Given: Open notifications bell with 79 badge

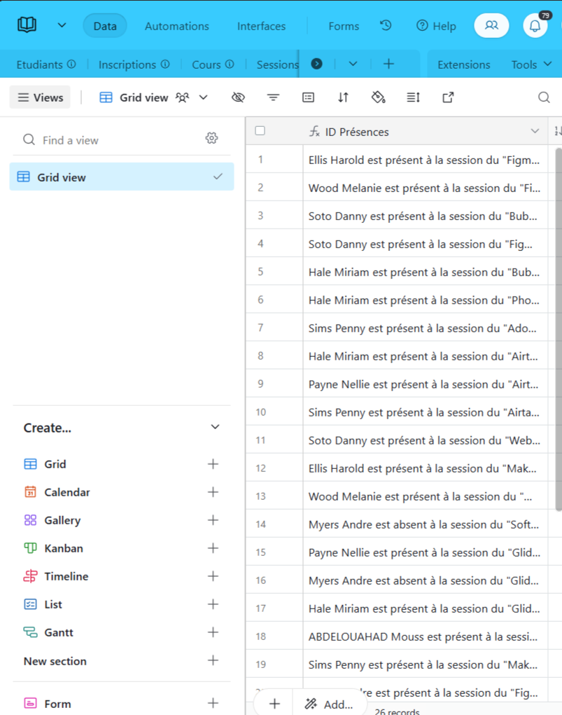Looking at the screenshot, I should [535, 25].
